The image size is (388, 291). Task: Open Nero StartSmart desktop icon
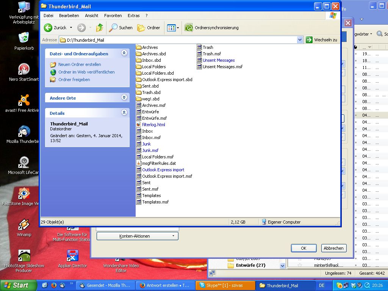tap(24, 72)
